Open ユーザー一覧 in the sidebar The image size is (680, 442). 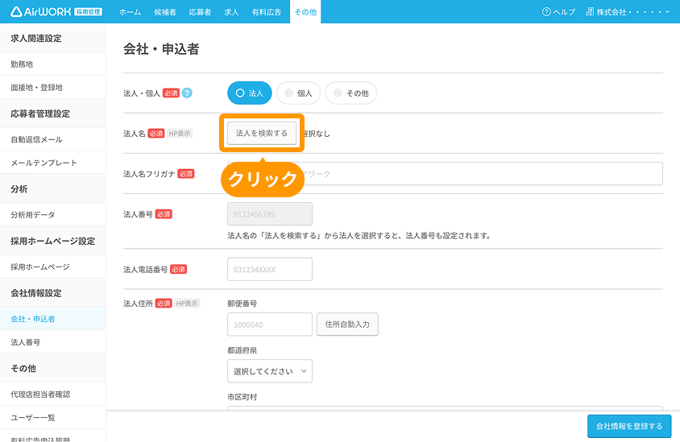pyautogui.click(x=53, y=418)
